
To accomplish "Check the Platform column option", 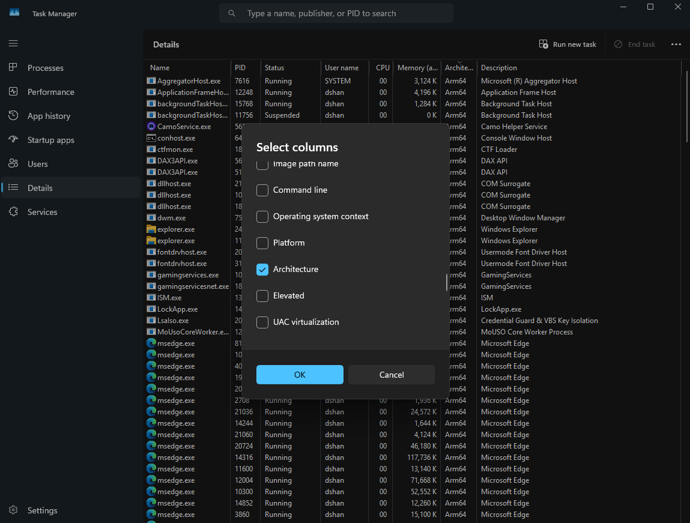I will pos(262,243).
